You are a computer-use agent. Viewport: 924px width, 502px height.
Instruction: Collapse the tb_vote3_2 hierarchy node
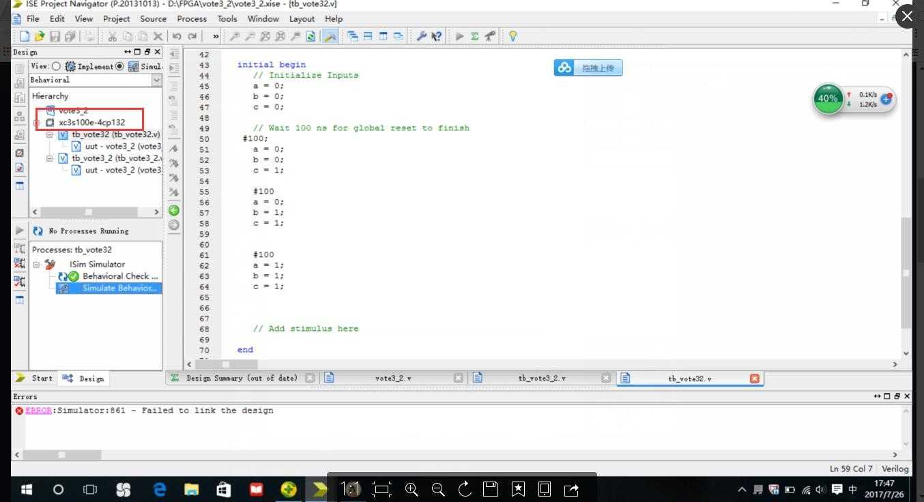[x=50, y=158]
